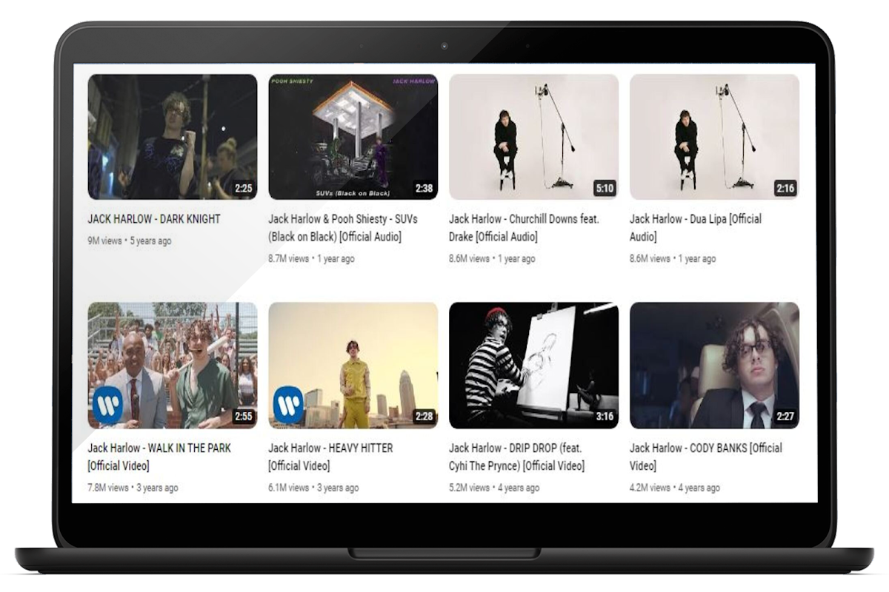Click the WALK IN THE PARK title link
This screenshot has width=889, height=592.
159,457
